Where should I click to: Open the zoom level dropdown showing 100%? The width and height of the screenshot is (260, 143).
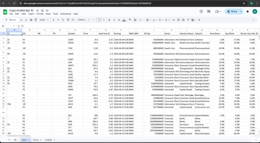(x=44, y=20)
